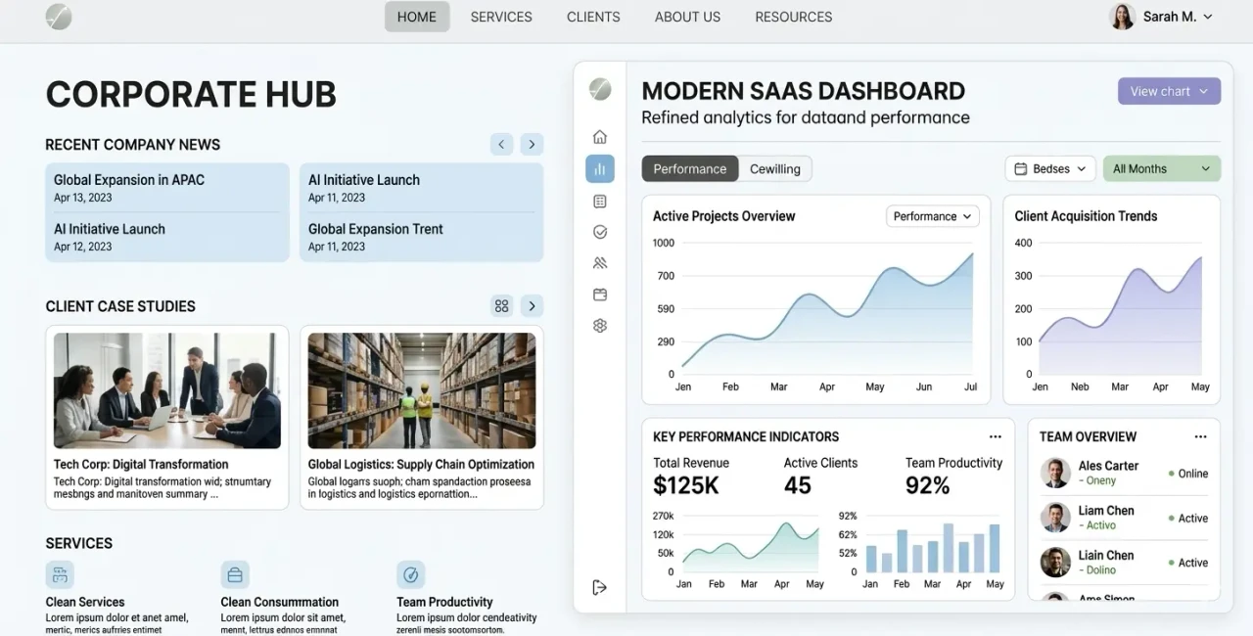1253x636 pixels.
Task: Click Client Acquisition Trends chart title
Action: [x=1086, y=216]
